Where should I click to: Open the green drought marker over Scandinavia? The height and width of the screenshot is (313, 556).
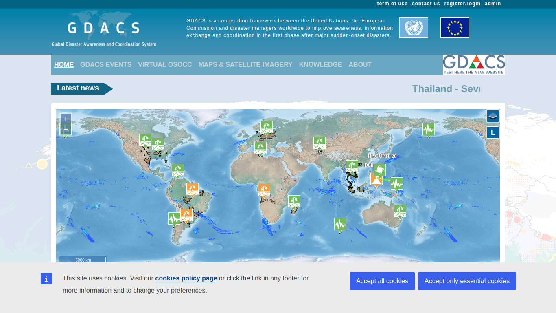267,127
